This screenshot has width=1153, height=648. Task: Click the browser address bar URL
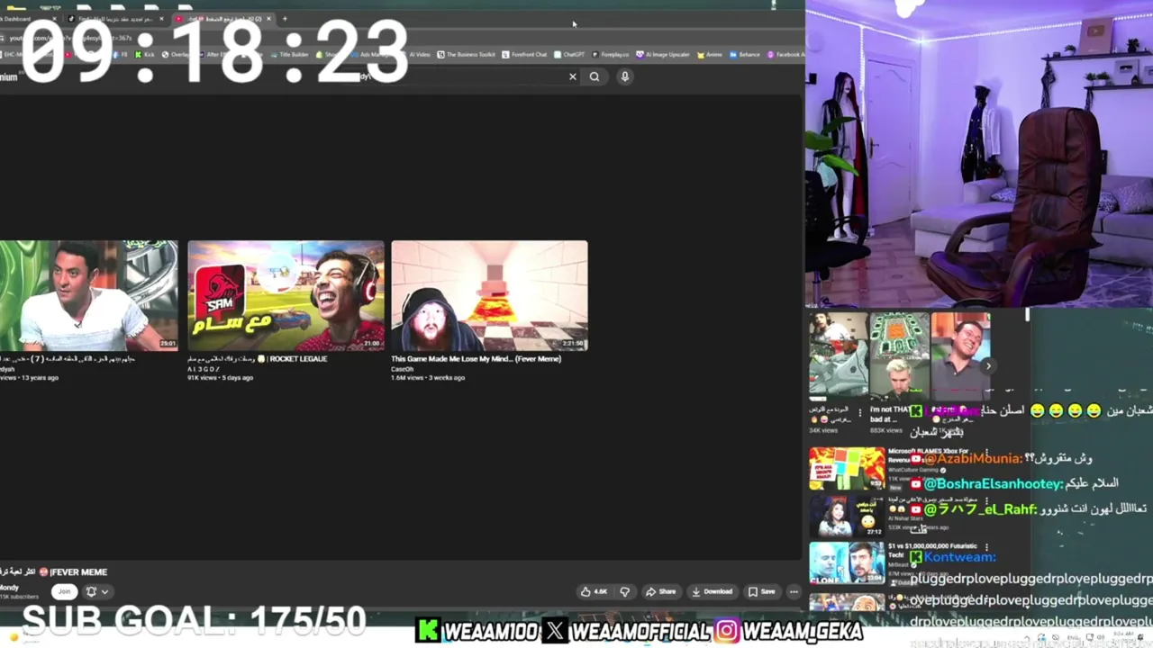72,38
